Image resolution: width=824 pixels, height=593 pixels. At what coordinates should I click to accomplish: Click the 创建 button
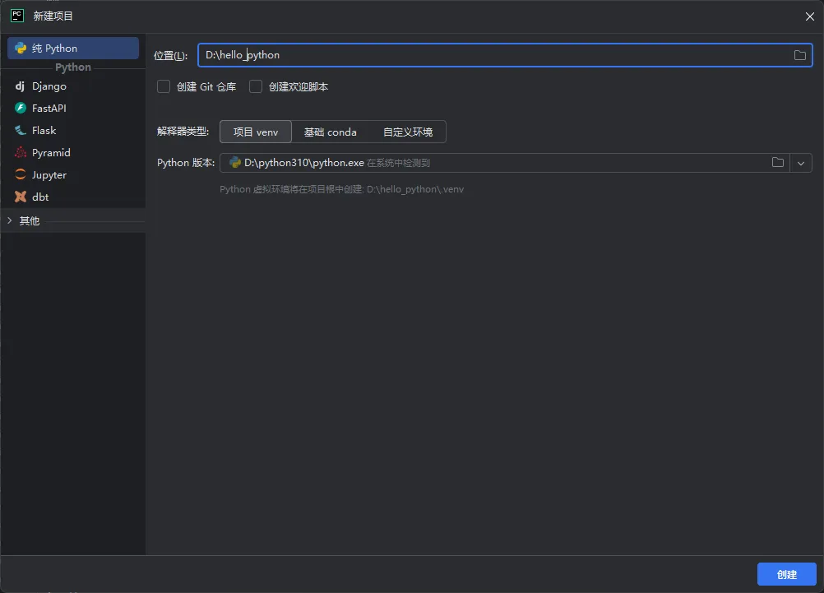coord(787,574)
